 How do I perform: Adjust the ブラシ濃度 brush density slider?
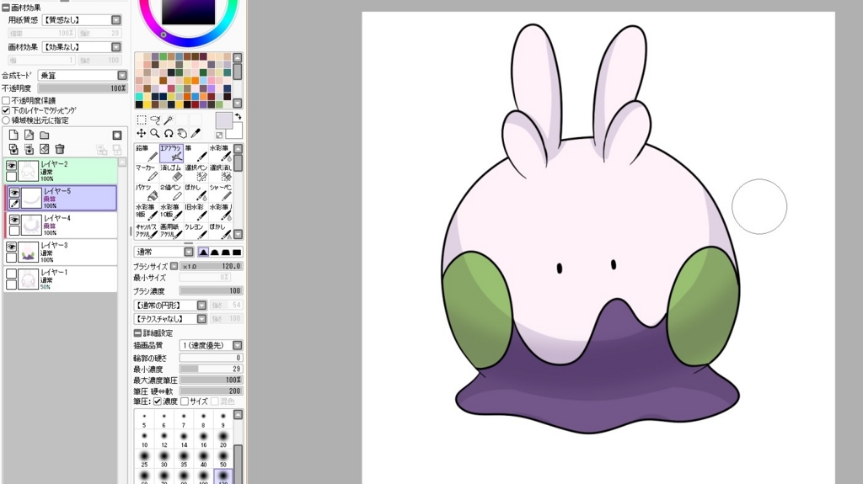coord(212,291)
